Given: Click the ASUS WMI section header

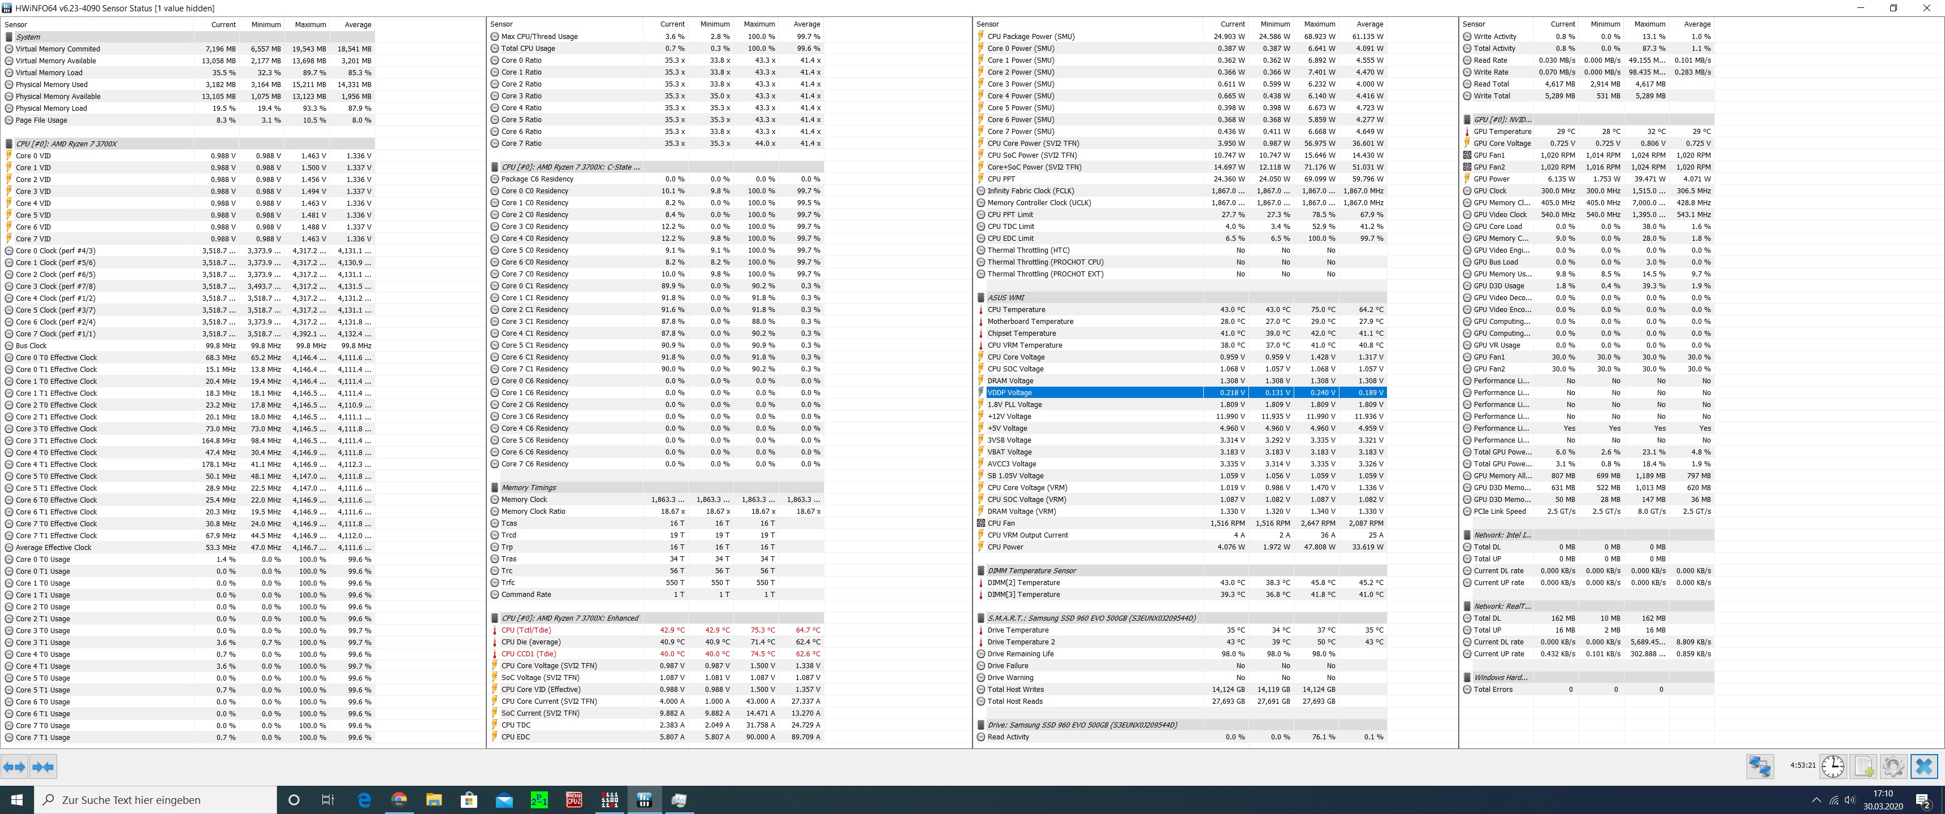Looking at the screenshot, I should [x=1006, y=297].
